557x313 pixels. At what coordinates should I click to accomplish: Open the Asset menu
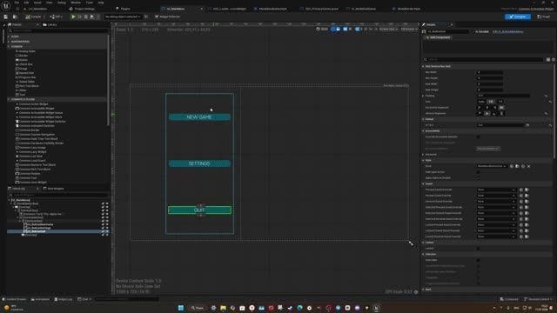point(37,3)
